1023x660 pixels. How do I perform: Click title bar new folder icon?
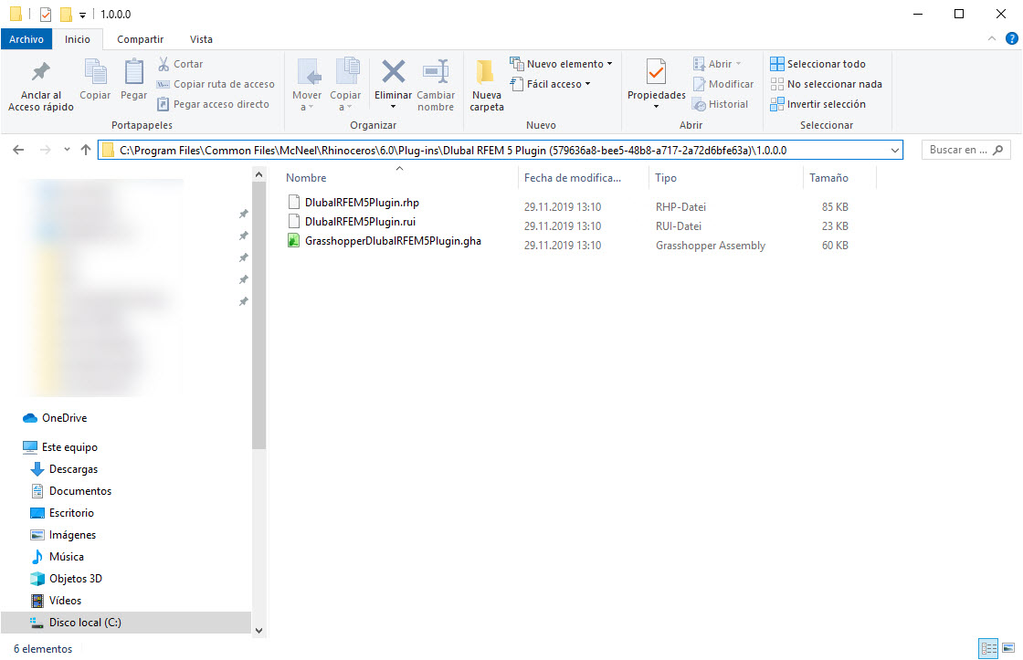tap(66, 15)
